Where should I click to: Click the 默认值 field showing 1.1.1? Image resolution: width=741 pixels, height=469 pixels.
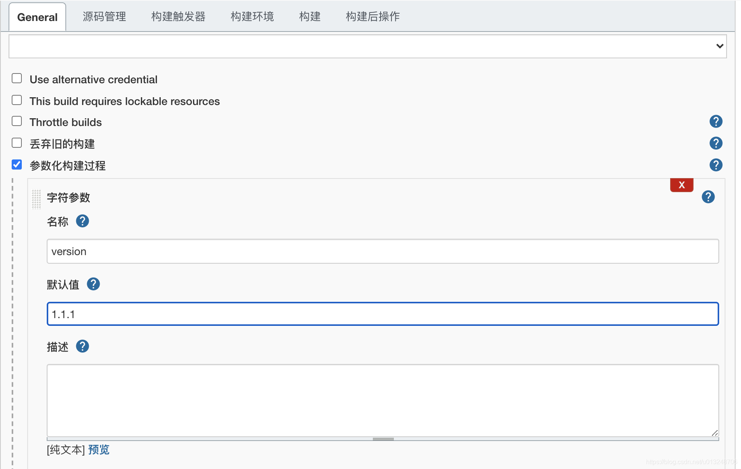(x=383, y=314)
